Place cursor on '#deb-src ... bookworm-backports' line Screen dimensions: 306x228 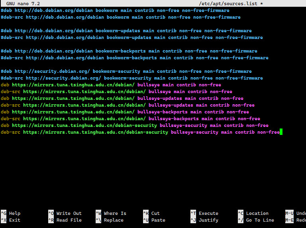(x=134, y=58)
